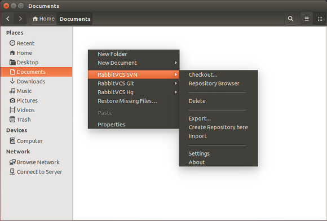Open Videos in the sidebar
327x221 pixels.
pos(37,110)
